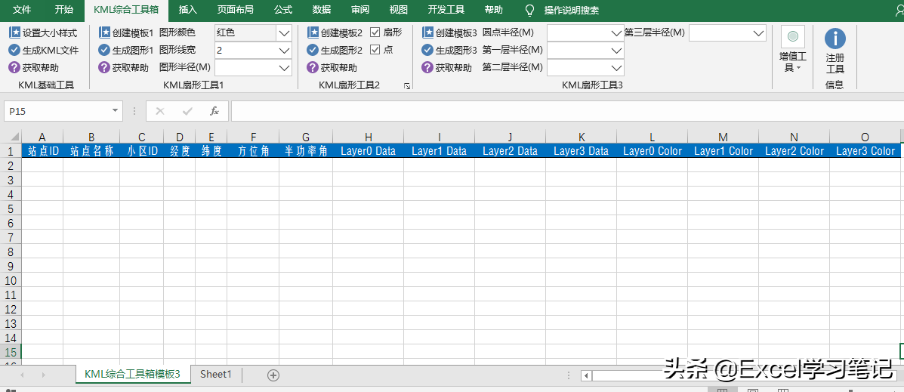Click the Layer1 Color header cell
Viewport: 904px width, 392px height.
724,150
